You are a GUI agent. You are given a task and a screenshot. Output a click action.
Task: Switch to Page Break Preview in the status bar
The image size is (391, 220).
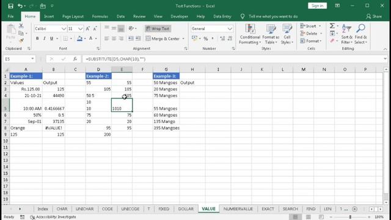[321, 217]
